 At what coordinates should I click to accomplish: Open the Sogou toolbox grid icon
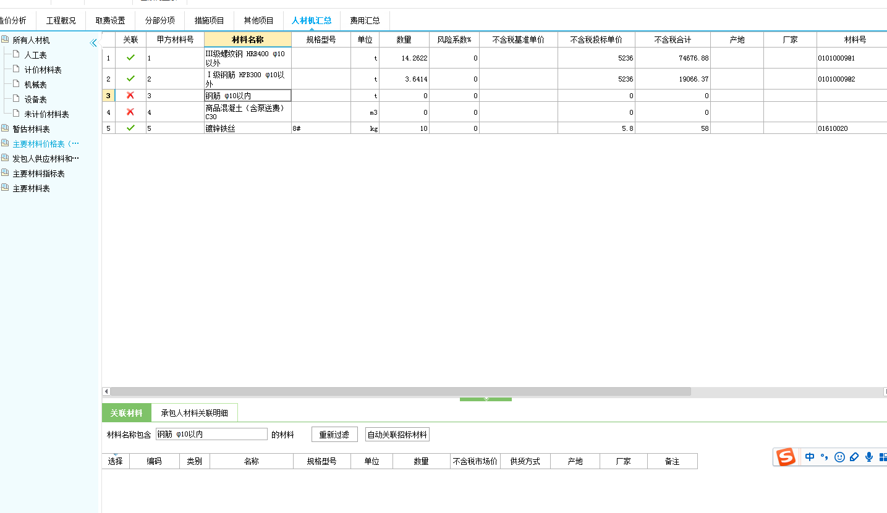tap(883, 457)
